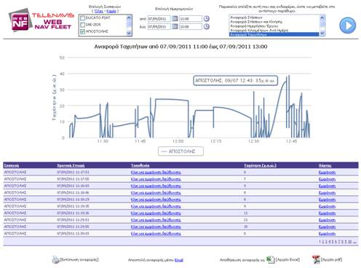The height and width of the screenshot is (268, 361).
Task: Select Αναφορά Ημερήσιου Έργου in the report list
Action: pyautogui.click(x=254, y=26)
